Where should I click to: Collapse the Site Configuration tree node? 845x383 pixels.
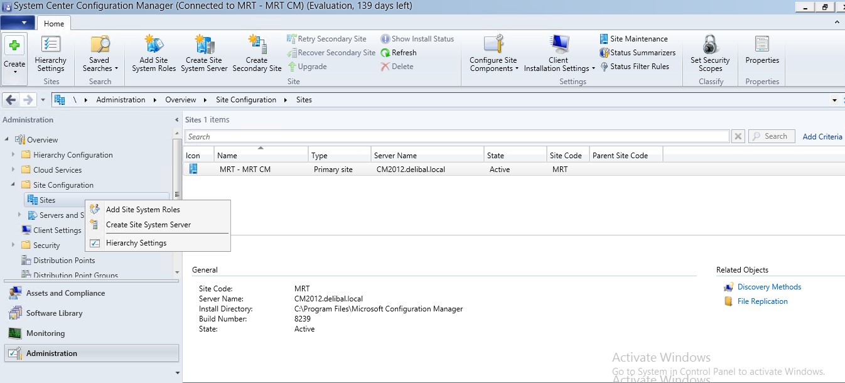coord(13,185)
